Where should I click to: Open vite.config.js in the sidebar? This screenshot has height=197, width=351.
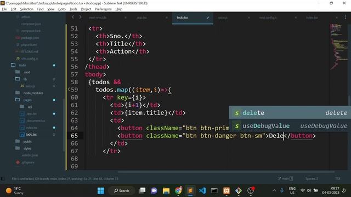30,59
